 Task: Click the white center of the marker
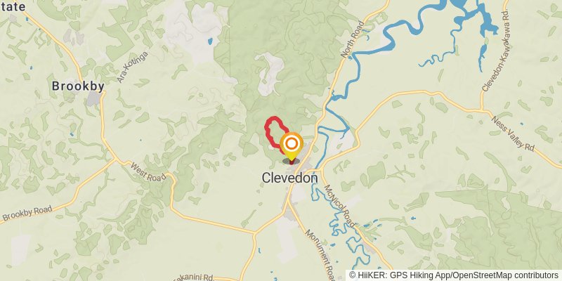292,144
